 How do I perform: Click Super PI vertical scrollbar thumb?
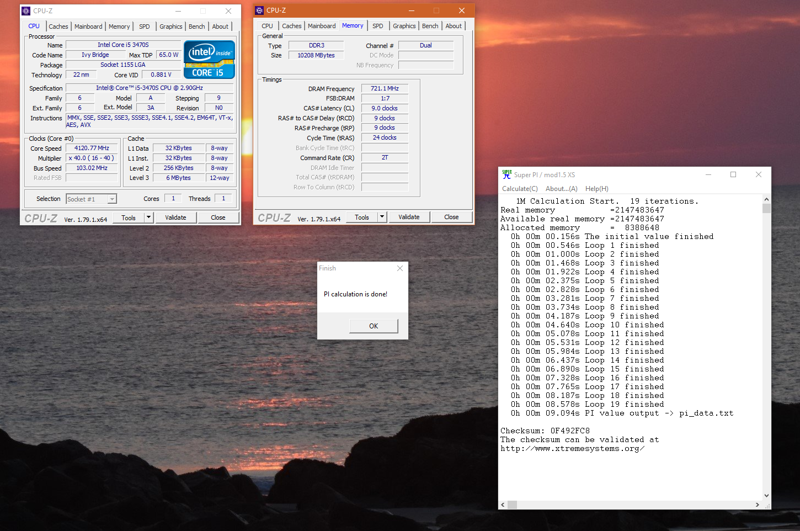tap(766, 208)
